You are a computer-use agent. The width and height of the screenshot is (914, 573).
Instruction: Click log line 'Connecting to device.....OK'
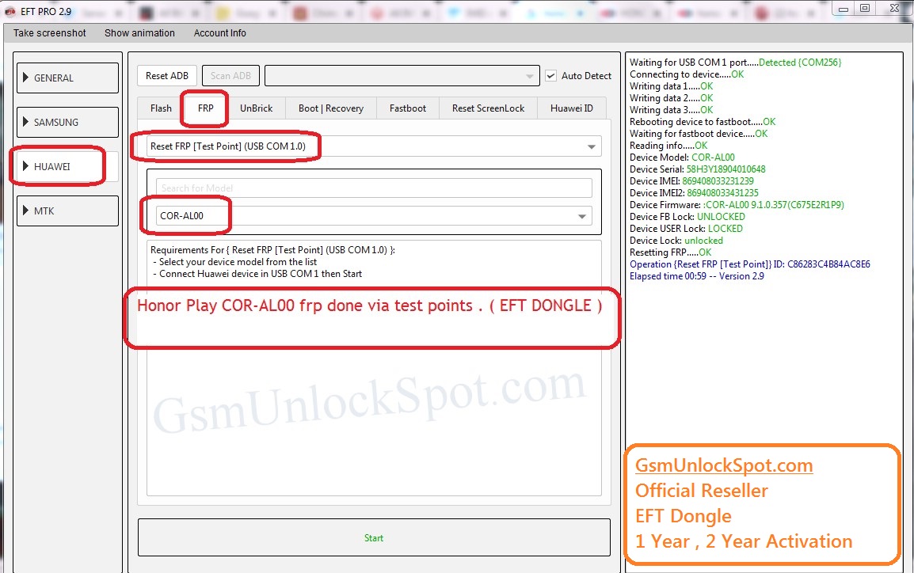687,74
